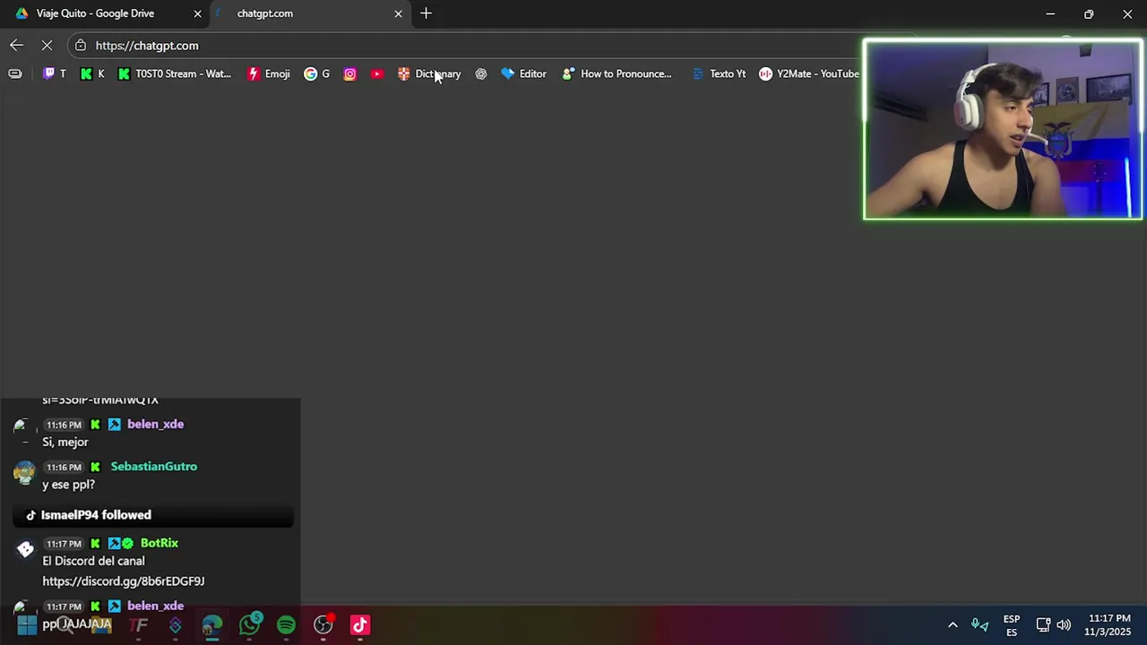This screenshot has height=645, width=1147.
Task: Open the ChatGPT bookmark icon
Action: (481, 73)
